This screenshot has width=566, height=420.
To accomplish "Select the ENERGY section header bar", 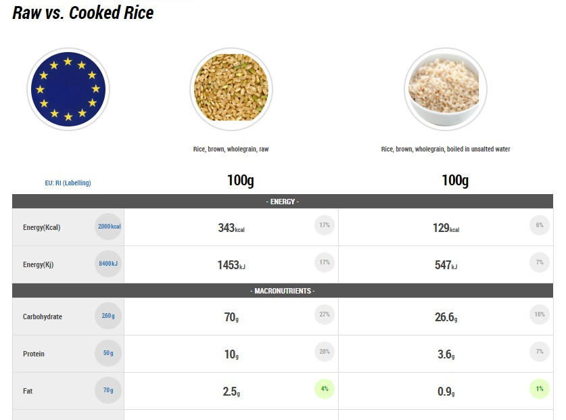I will click(x=283, y=202).
